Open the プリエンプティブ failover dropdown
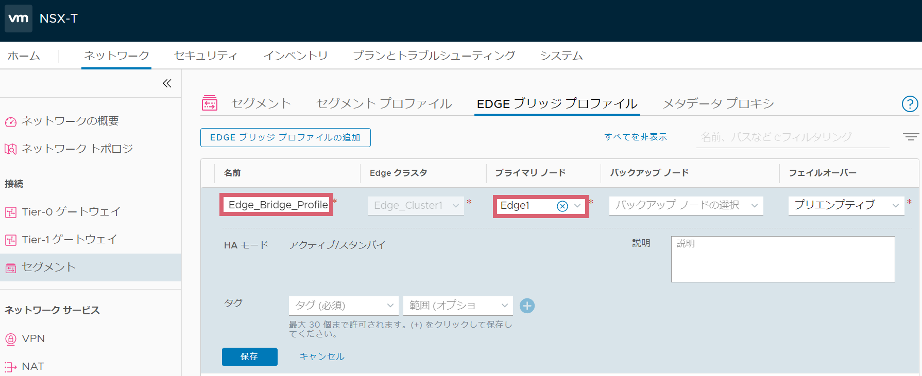 click(x=846, y=205)
